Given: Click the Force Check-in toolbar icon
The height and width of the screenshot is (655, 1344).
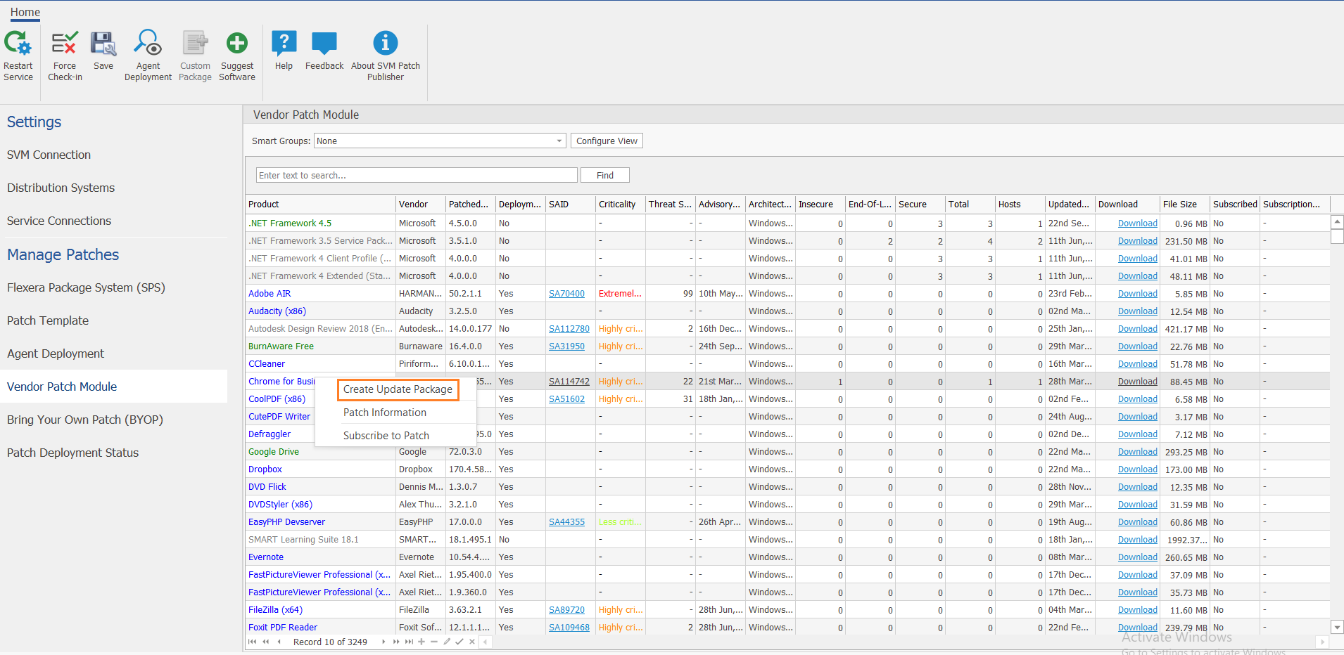Looking at the screenshot, I should tap(65, 43).
